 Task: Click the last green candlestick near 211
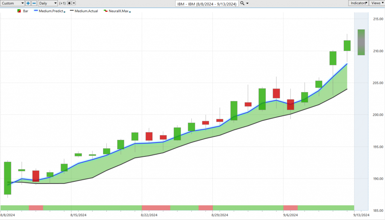pos(347,46)
